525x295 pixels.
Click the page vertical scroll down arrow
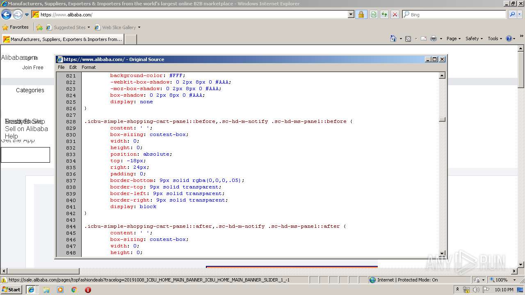pos(521,264)
